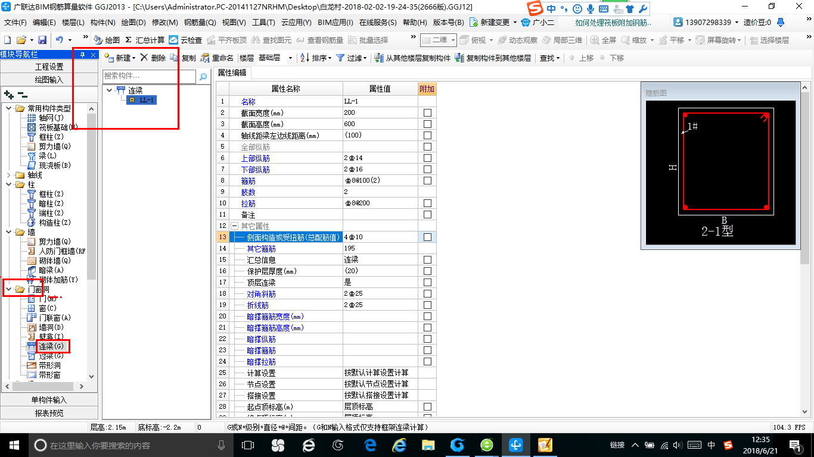The width and height of the screenshot is (814, 457).
Task: Open the 如何处理筏板附加钢筋 help link
Action: click(614, 22)
